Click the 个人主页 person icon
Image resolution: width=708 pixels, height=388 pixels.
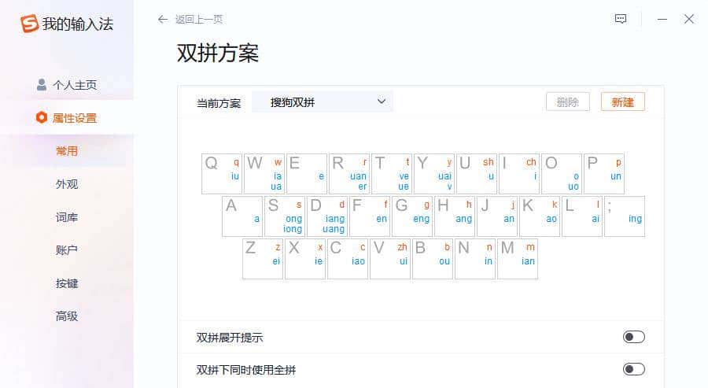point(42,84)
